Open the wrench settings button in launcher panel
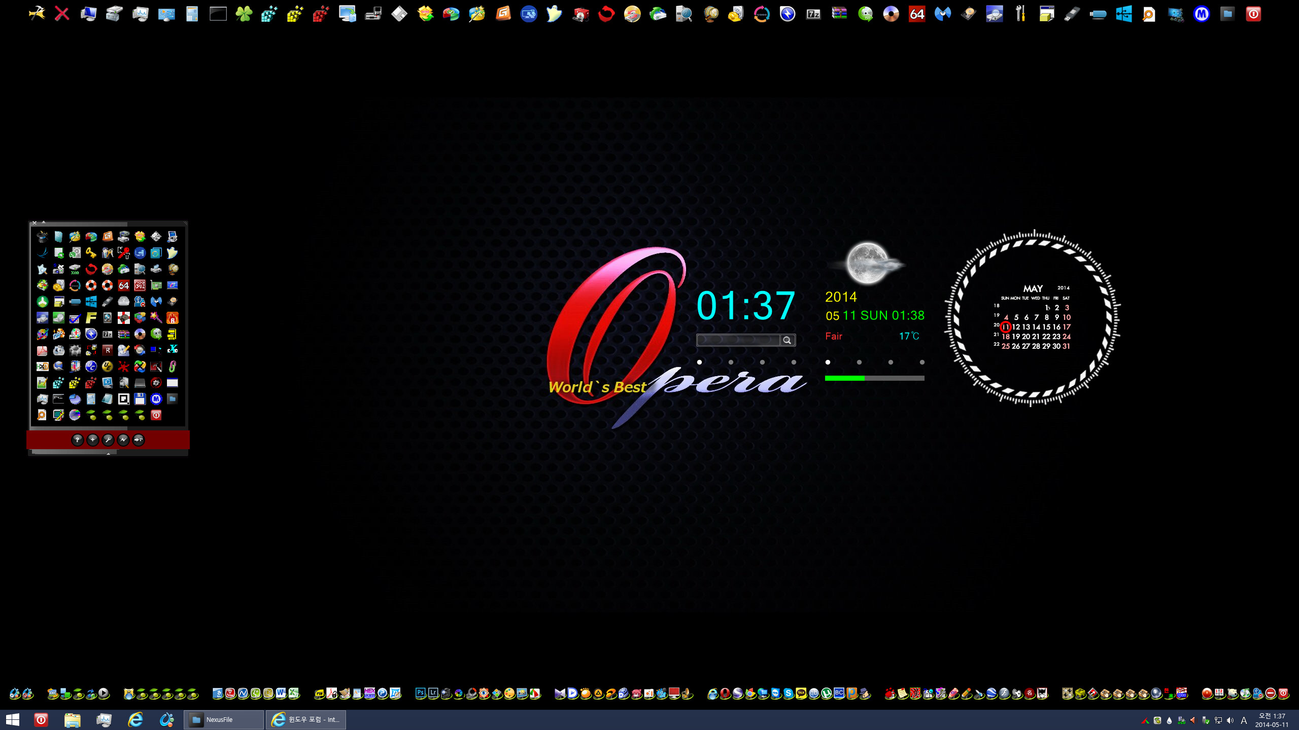This screenshot has width=1299, height=730. [x=108, y=440]
